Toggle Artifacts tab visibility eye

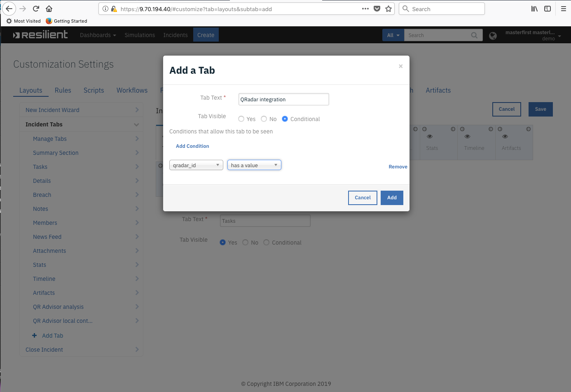pos(505,136)
